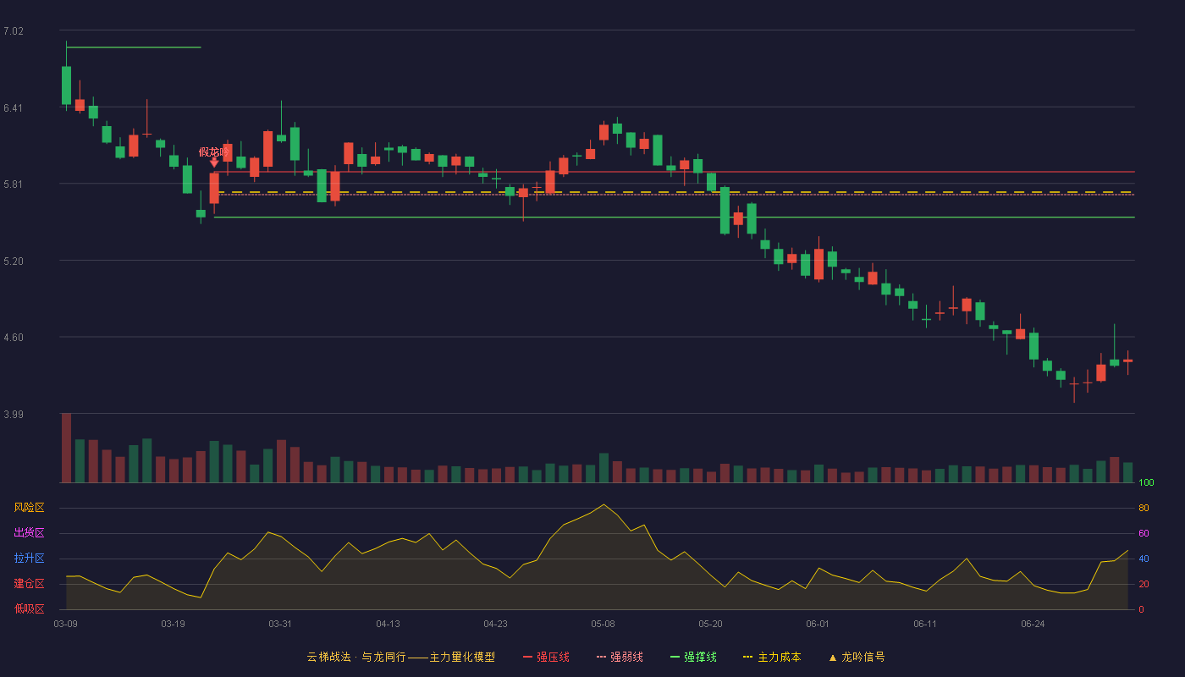The image size is (1185, 677).
Task: Click the 6.41 price axis label
Action: [x=14, y=108]
